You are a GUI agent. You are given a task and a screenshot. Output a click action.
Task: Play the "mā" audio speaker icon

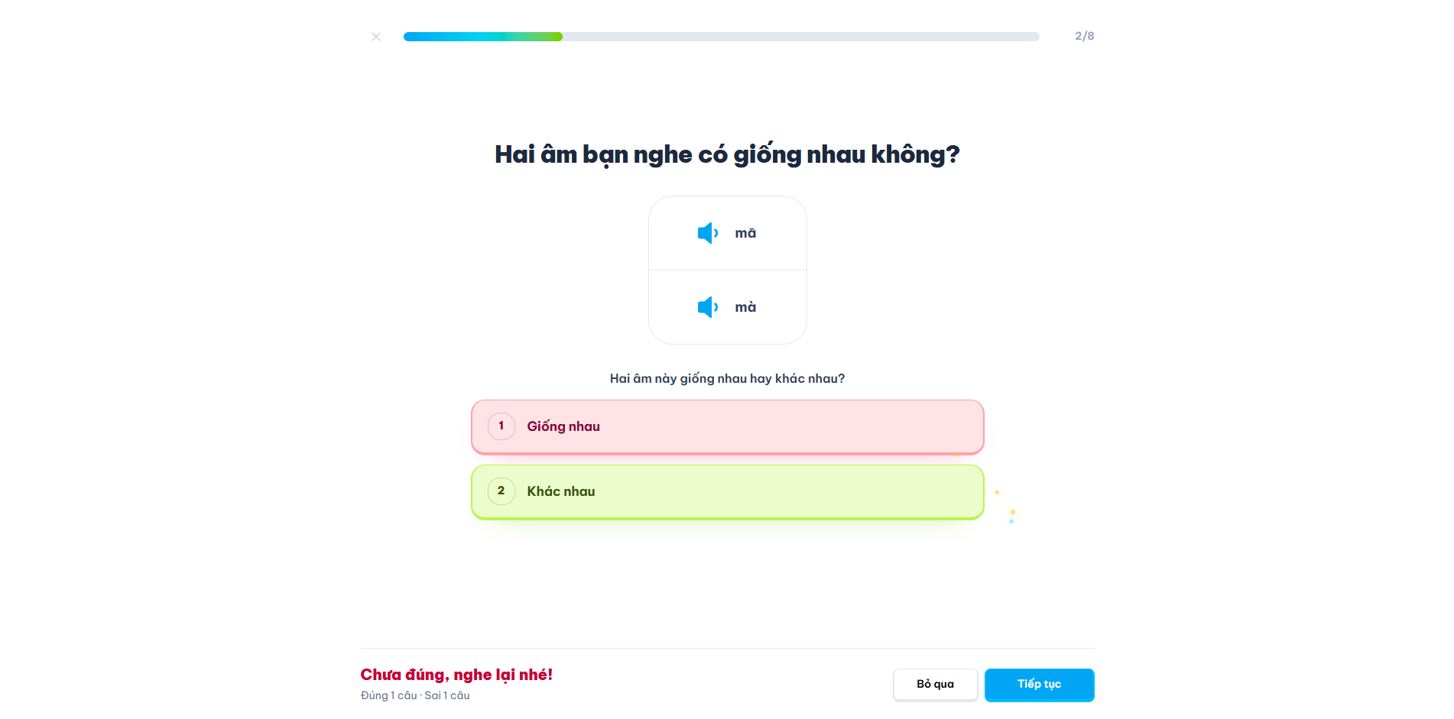pyautogui.click(x=707, y=233)
